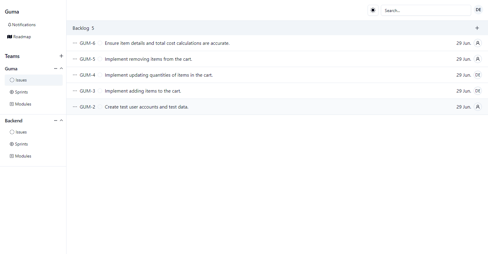Open the unassigned assignee icon on GUM-5

point(477,59)
